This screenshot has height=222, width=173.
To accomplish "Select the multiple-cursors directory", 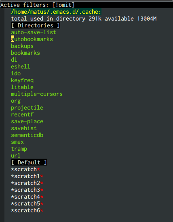I will coord(37,94).
